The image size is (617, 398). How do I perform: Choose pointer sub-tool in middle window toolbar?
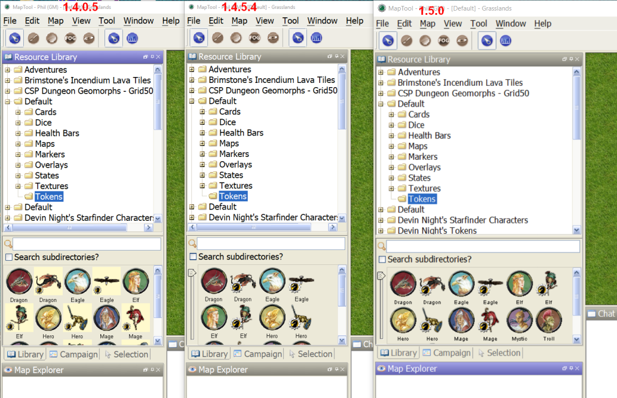(298, 38)
